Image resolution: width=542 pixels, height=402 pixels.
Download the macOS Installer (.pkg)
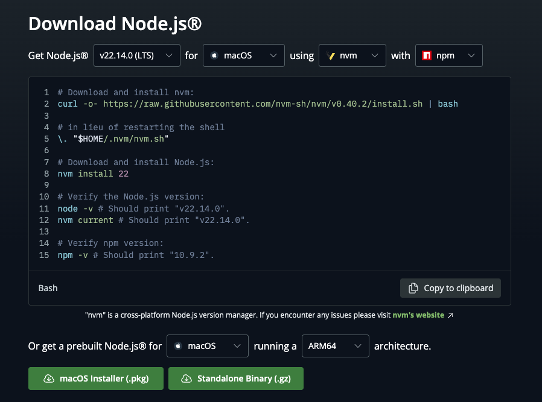(x=95, y=378)
